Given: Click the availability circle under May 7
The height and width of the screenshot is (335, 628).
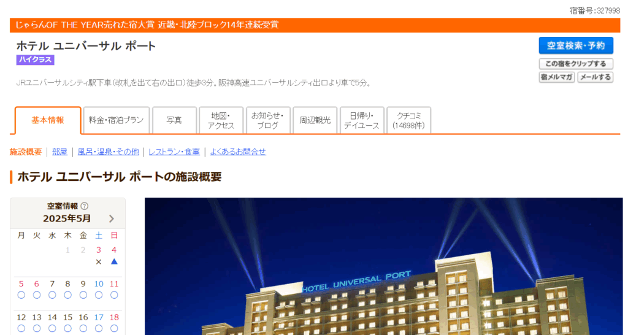Looking at the screenshot, I should coord(52,295).
